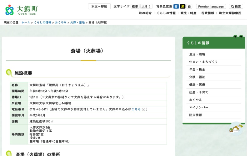Change background color to white 白
The width and height of the screenshot is (250, 156).
pos(189,7)
